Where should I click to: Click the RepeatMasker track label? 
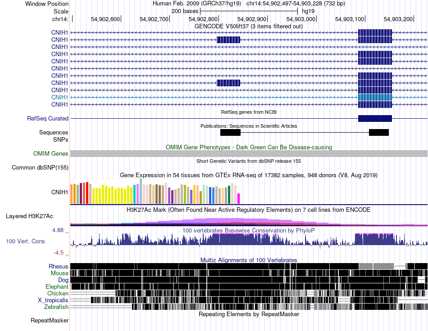pos(50,321)
